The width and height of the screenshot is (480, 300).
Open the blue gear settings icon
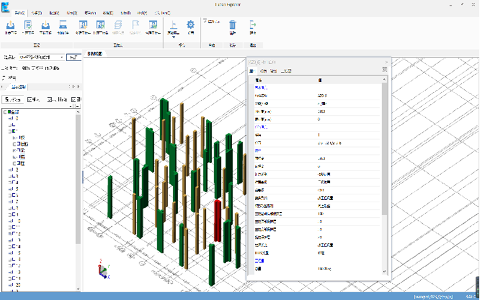point(191,25)
